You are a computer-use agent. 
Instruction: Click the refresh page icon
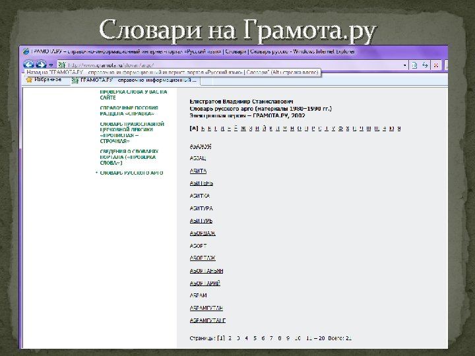(x=426, y=65)
